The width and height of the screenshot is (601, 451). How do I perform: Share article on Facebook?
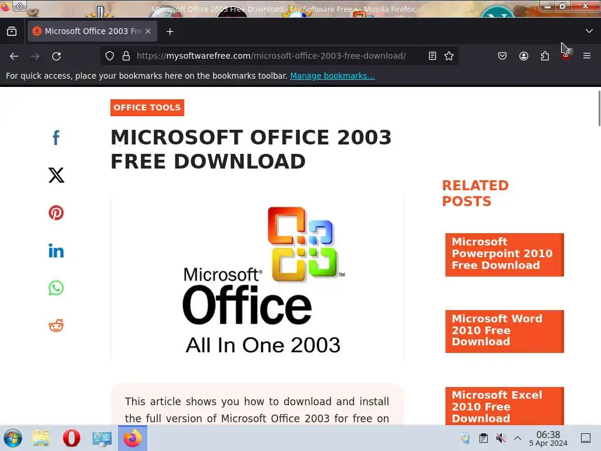point(56,137)
